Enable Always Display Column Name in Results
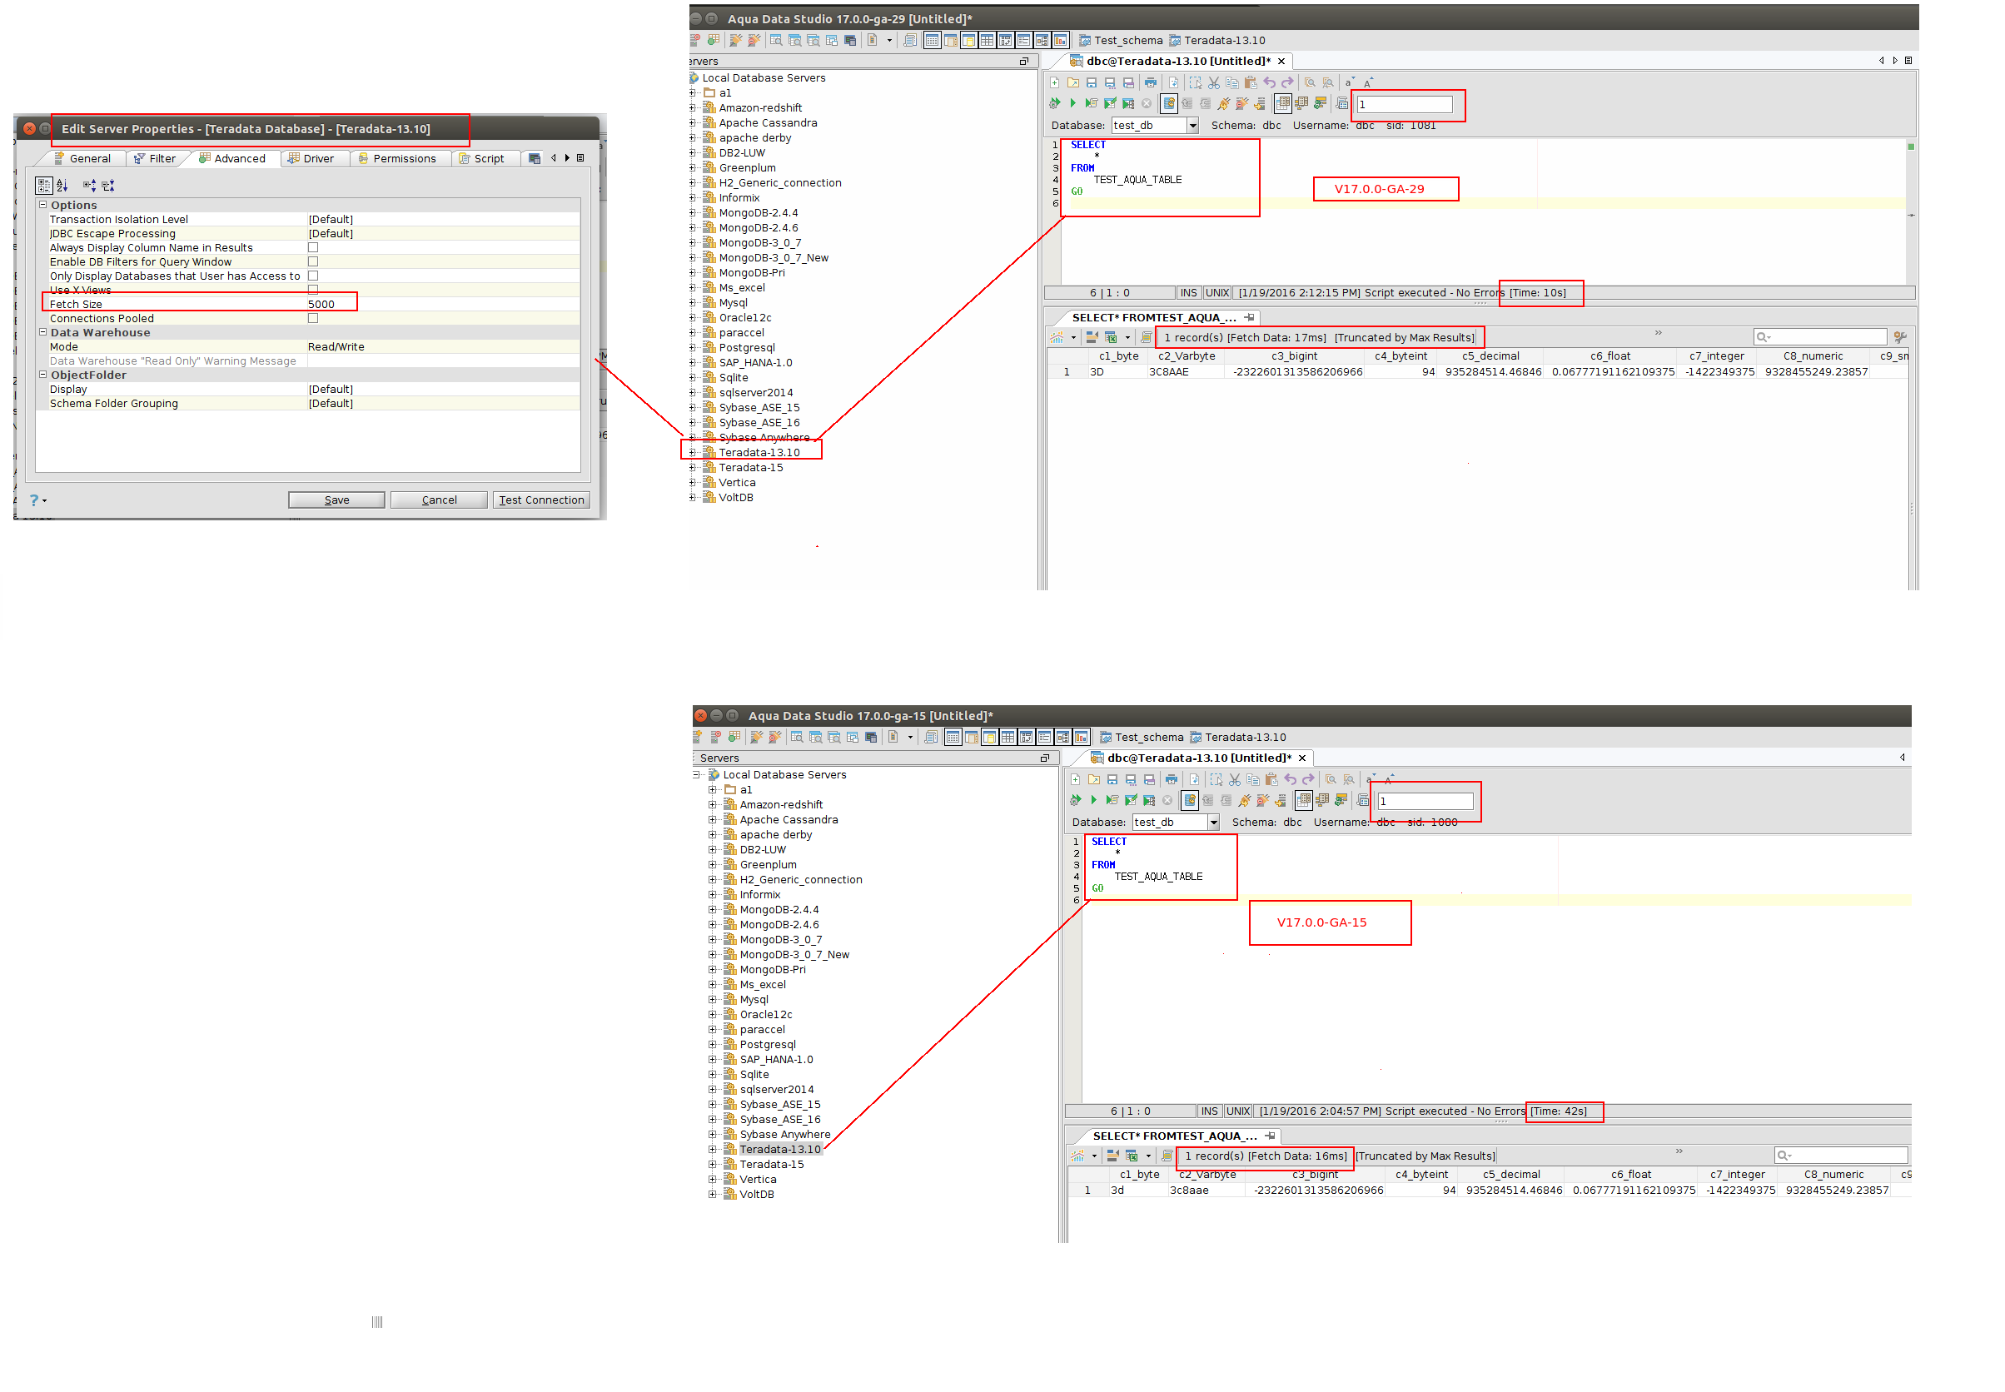This screenshot has width=2005, height=1392. [312, 248]
